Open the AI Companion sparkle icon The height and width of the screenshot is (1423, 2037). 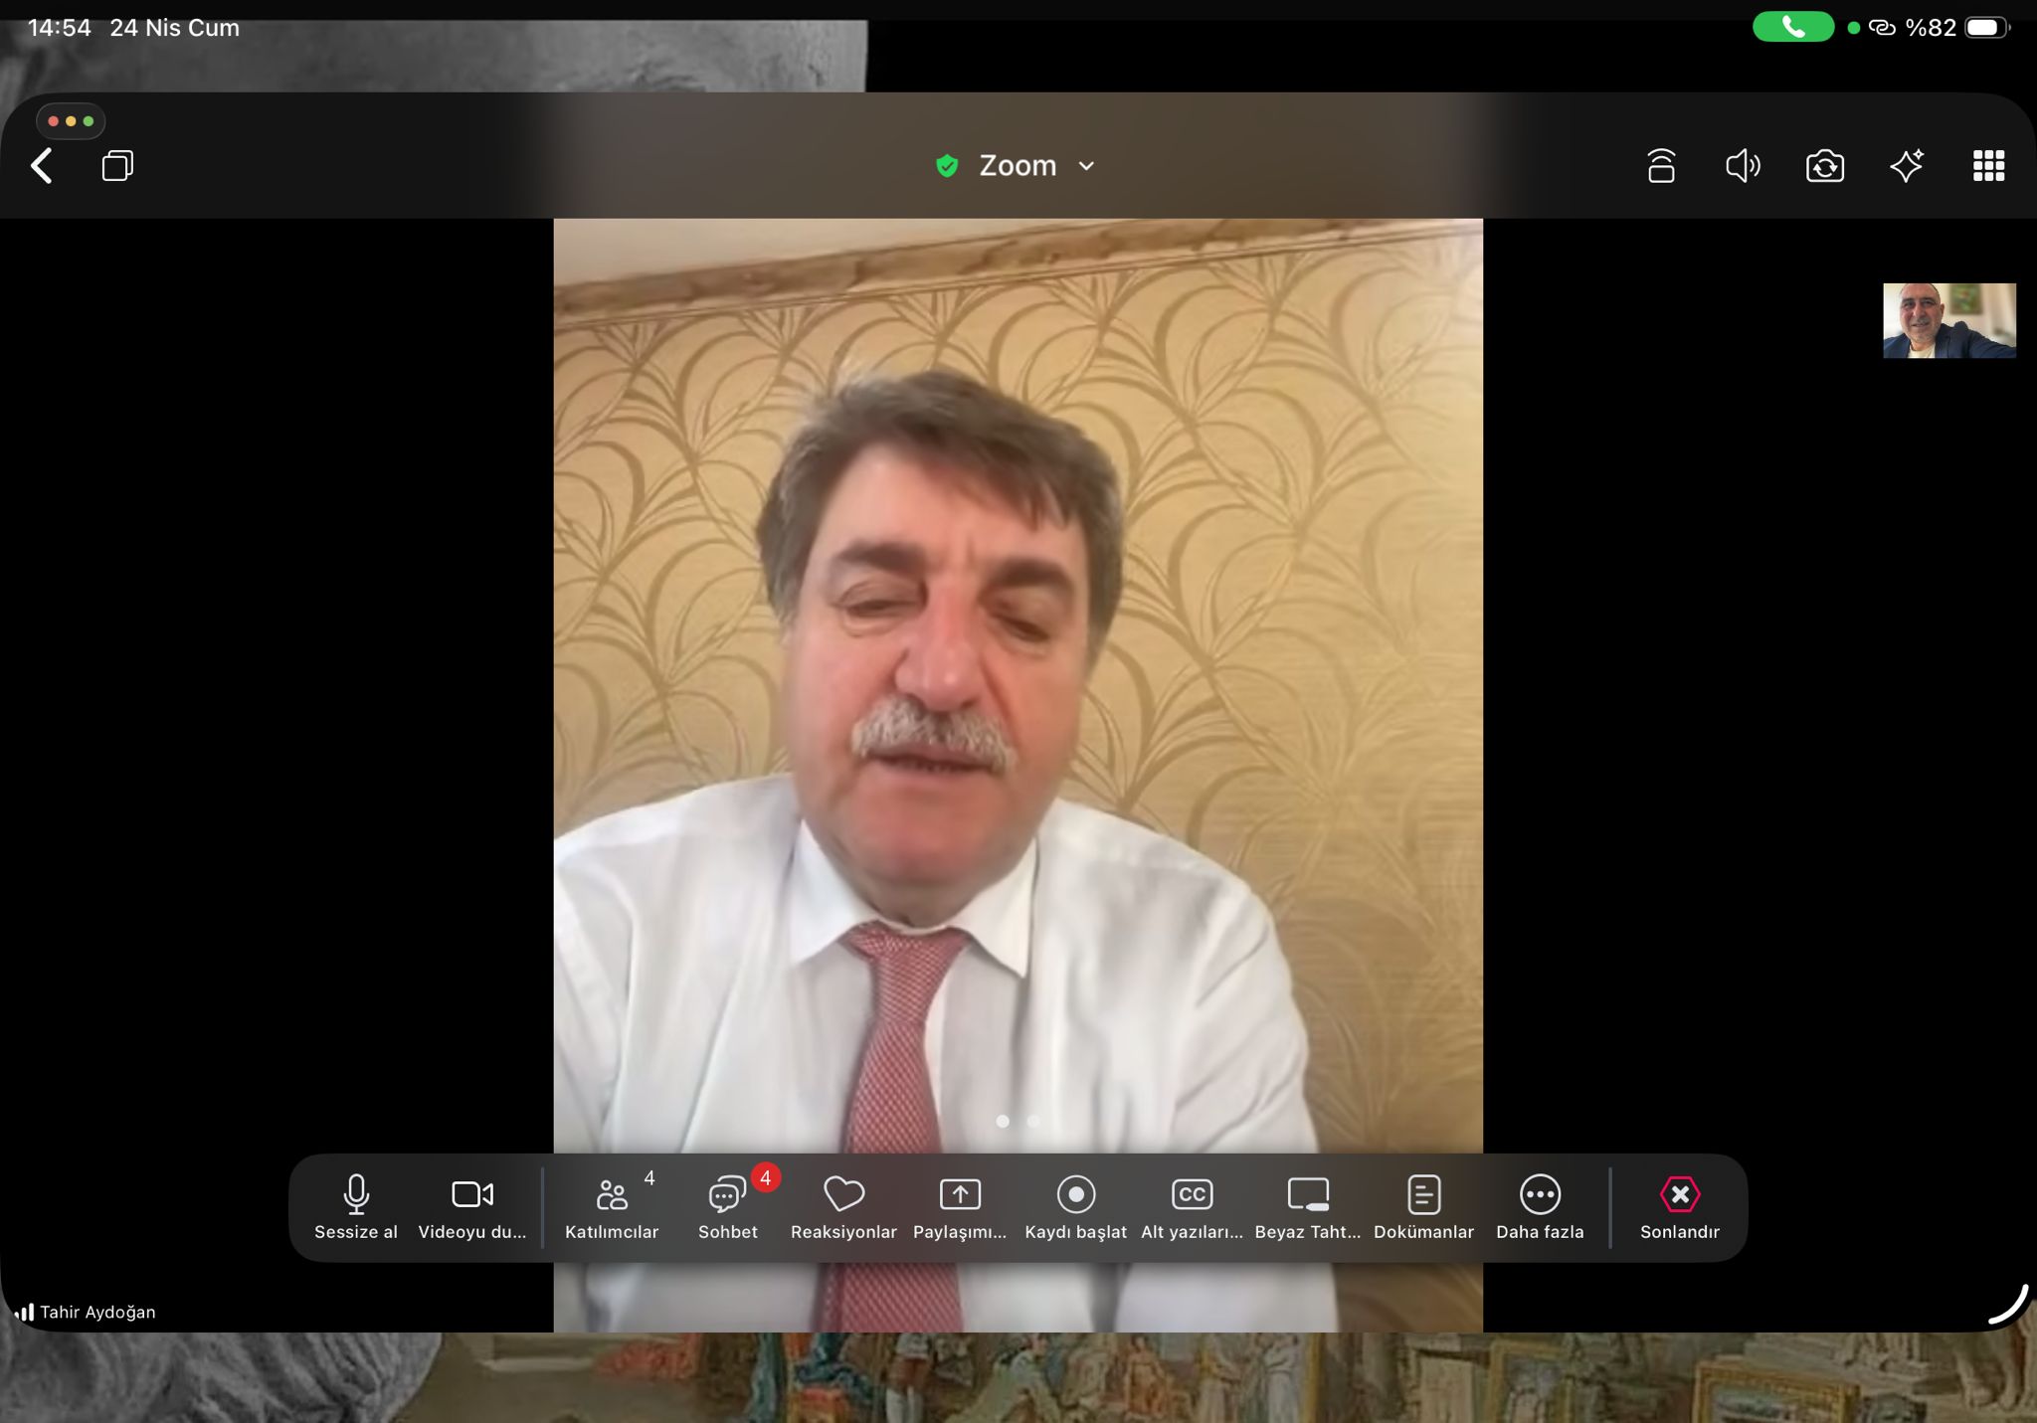tap(1907, 166)
